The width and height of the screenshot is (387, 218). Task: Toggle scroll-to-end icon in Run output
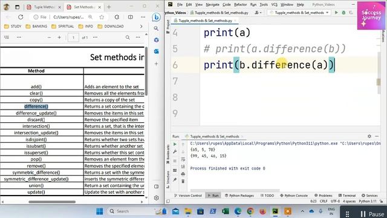183,167
